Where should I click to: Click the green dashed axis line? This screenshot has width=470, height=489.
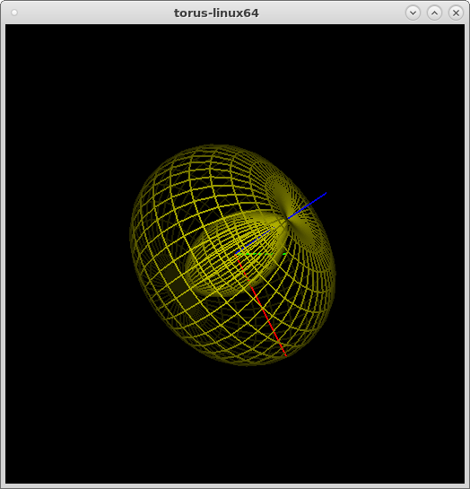click(x=261, y=254)
